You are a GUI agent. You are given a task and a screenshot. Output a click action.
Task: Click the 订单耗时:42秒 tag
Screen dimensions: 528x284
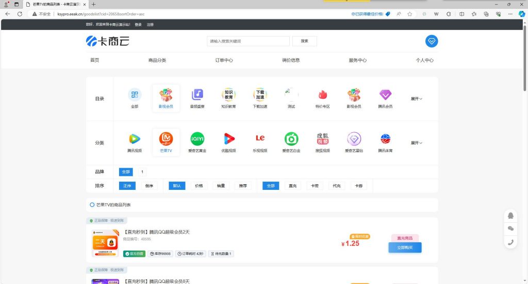click(190, 254)
